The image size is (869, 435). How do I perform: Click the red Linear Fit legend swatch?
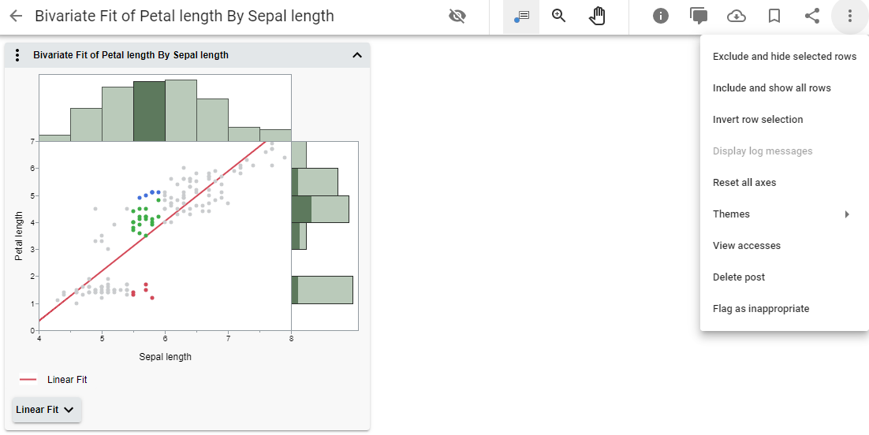pyautogui.click(x=28, y=380)
